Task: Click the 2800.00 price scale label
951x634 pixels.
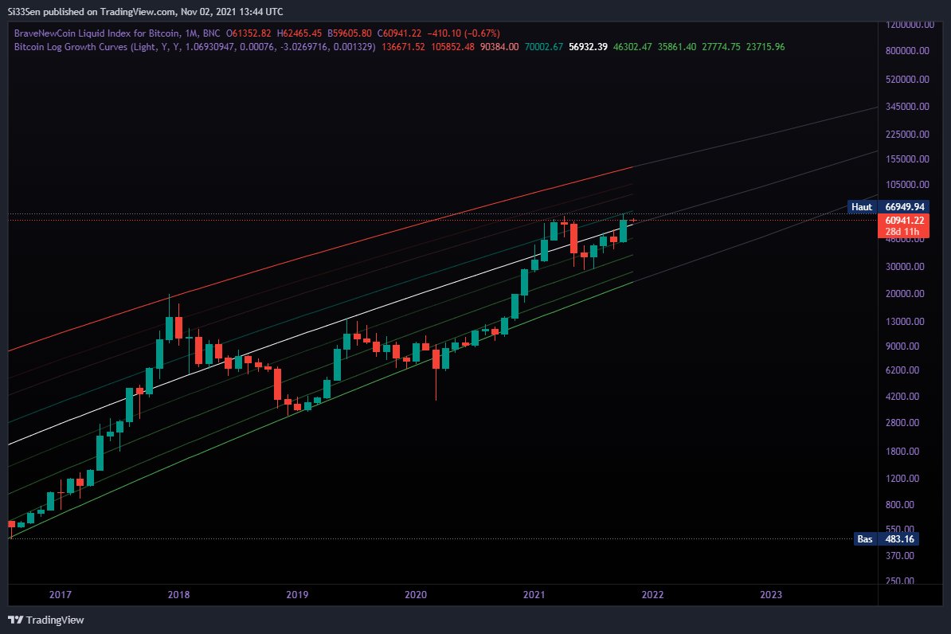Action: click(x=902, y=422)
